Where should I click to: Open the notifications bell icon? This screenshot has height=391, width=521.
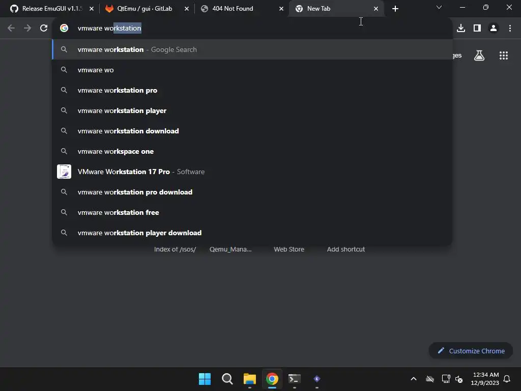(x=507, y=379)
